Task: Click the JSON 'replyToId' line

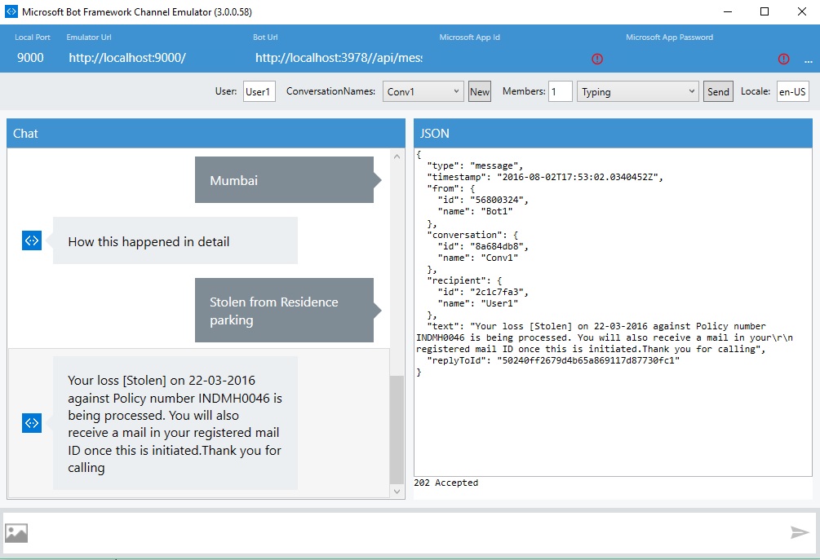Action: coord(553,360)
